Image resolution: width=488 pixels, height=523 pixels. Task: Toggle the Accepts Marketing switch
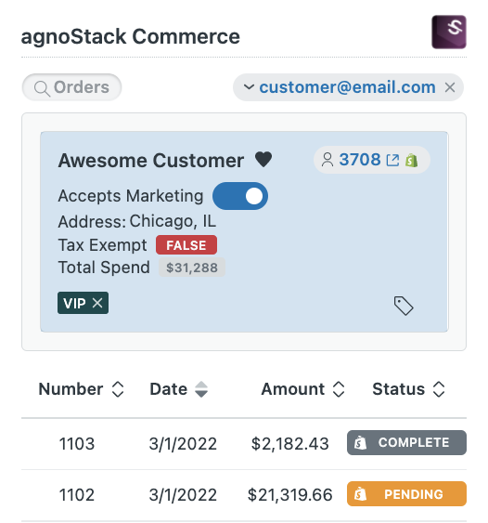coord(240,196)
